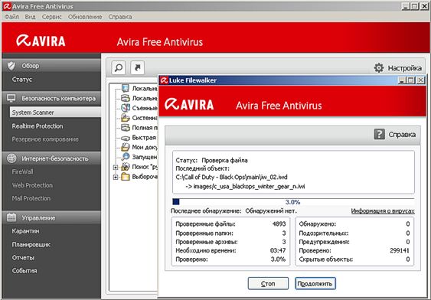
Task: Click the Справка question mark icon
Action: [x=379, y=135]
